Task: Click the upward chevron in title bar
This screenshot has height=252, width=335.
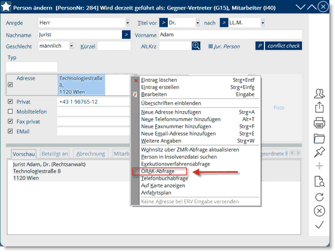Action: coord(311,7)
